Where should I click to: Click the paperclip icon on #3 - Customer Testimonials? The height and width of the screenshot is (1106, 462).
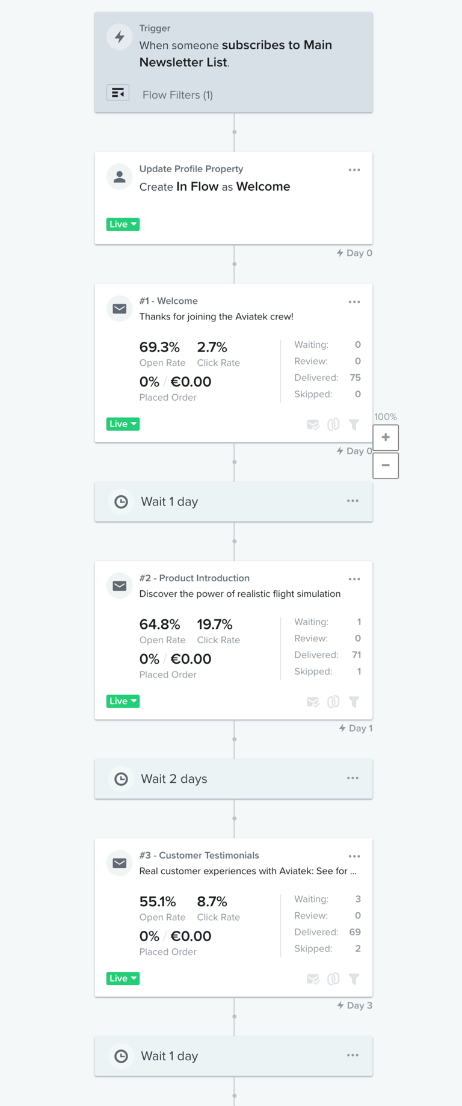point(333,979)
